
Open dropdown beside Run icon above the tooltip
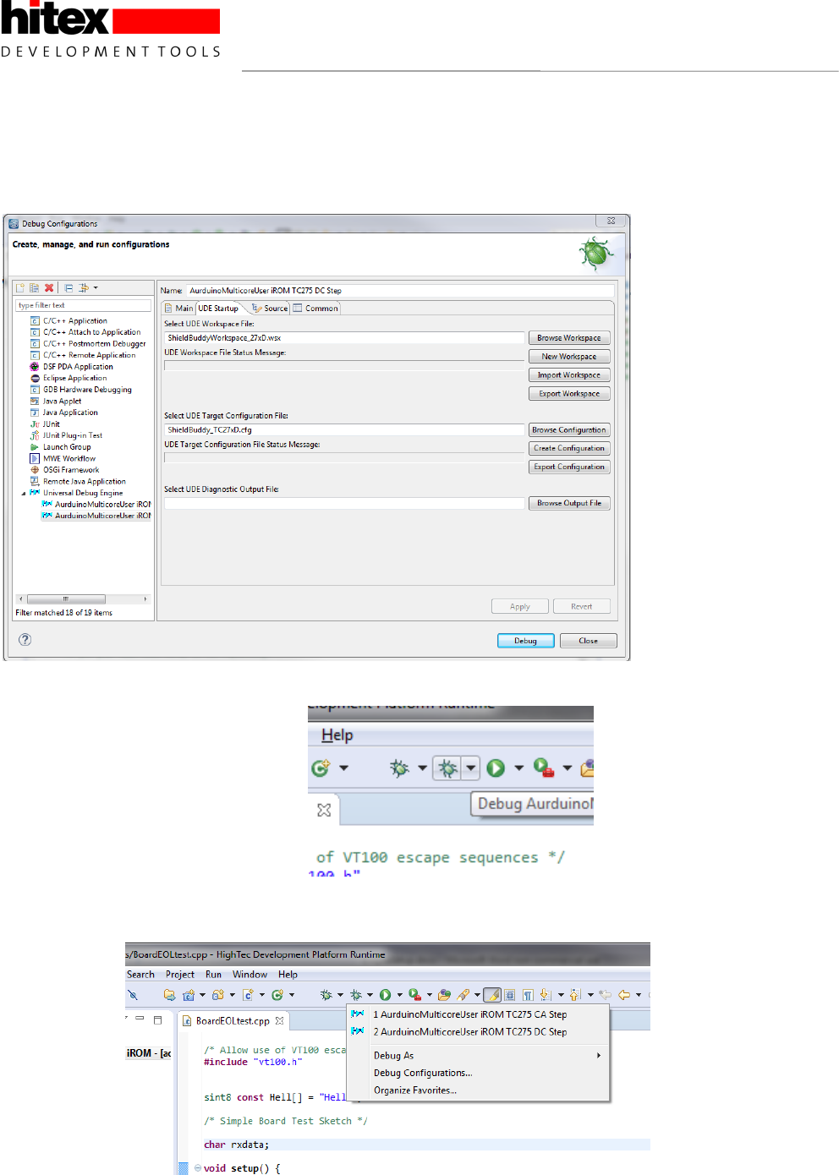coord(518,768)
